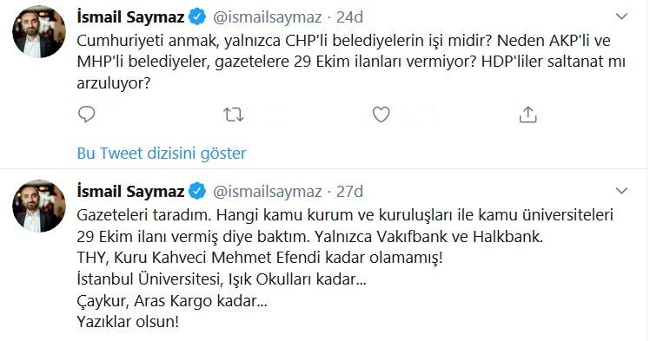Click İsmail Saymaz name on the 27d tweet

(130, 191)
